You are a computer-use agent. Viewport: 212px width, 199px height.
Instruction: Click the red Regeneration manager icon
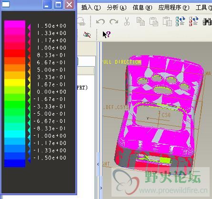point(194,21)
